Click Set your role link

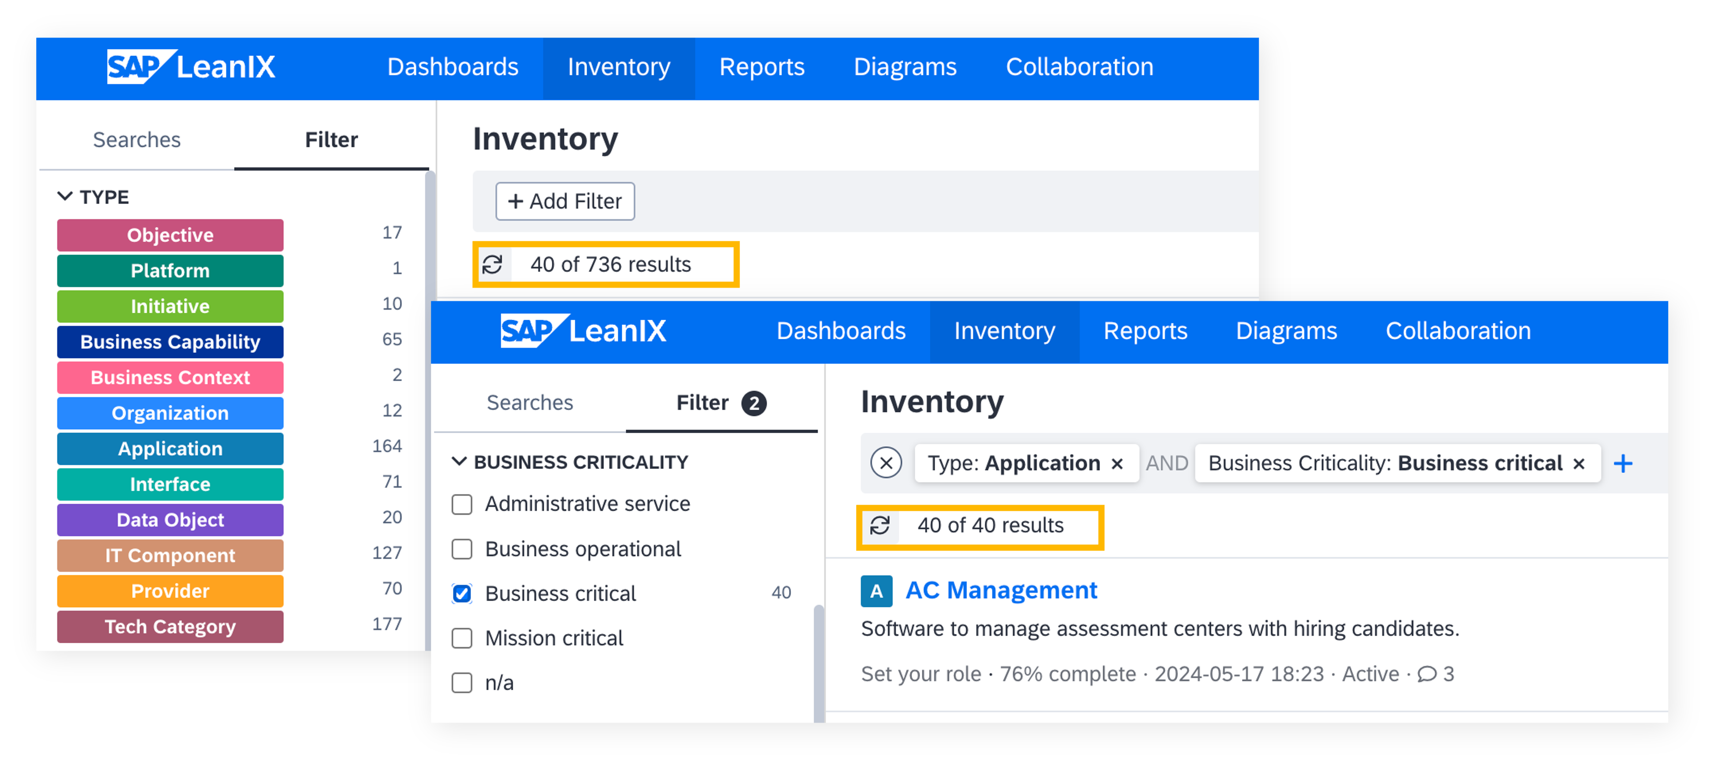click(921, 674)
